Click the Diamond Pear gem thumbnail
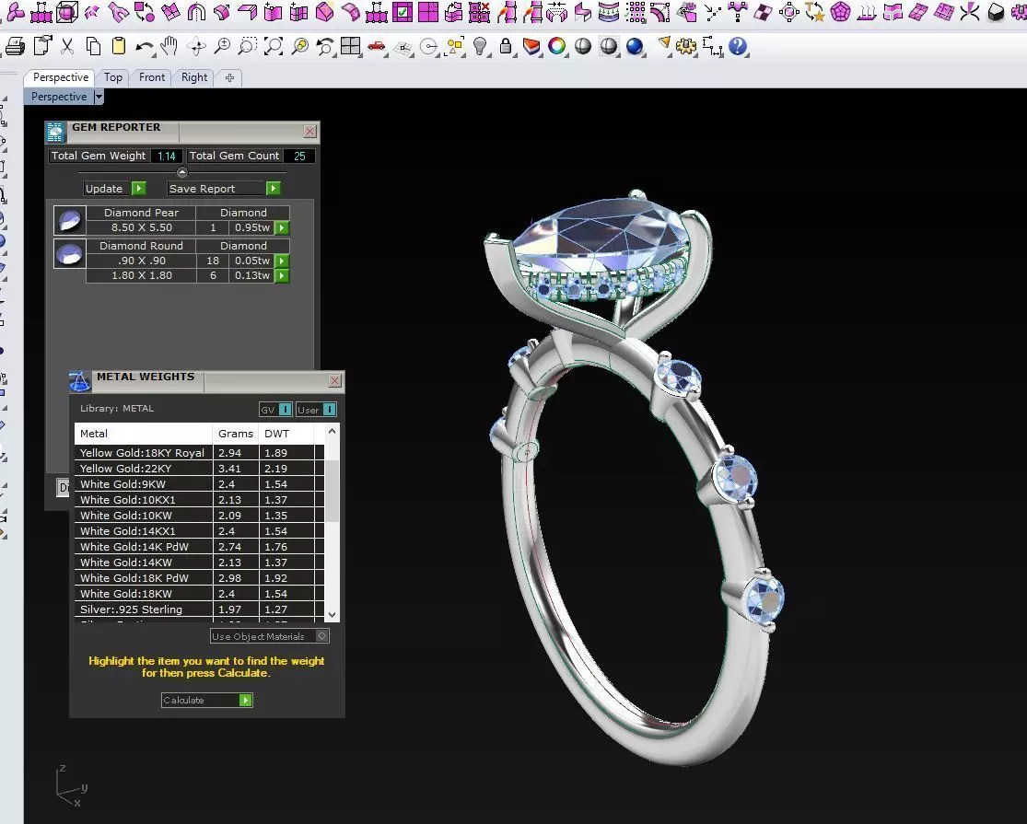 [x=69, y=220]
